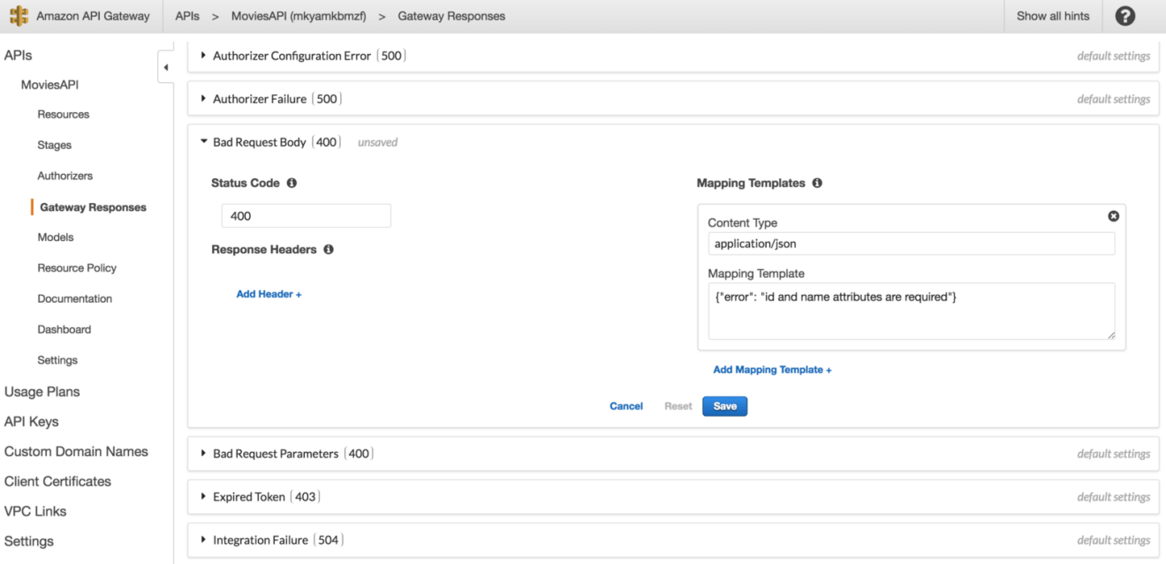Click 'default settings' on Expired Token row
1166x564 pixels.
[1114, 497]
